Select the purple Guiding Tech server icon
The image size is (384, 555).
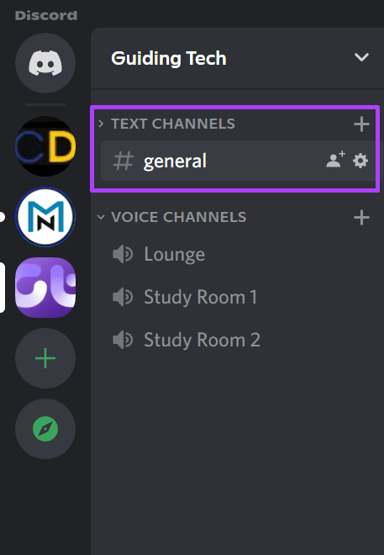tap(45, 288)
